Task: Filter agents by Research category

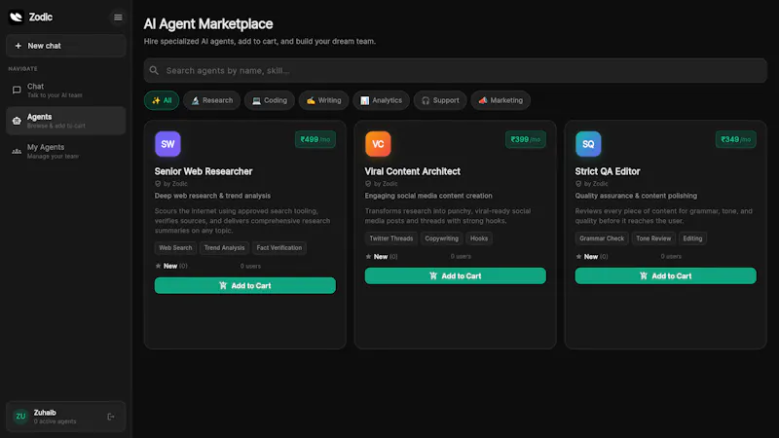Action: tap(211, 100)
